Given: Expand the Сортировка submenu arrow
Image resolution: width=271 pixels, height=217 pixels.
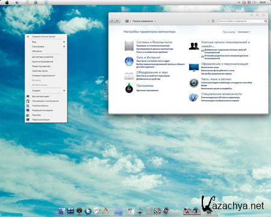Looking at the screenshot, I should coord(64,46).
